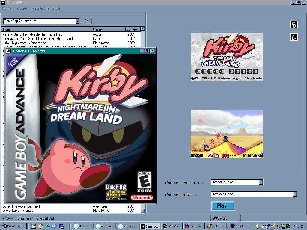The image size is (307, 230).
Task: Select Lucky Luke - Wanted! row
Action: coord(71,211)
